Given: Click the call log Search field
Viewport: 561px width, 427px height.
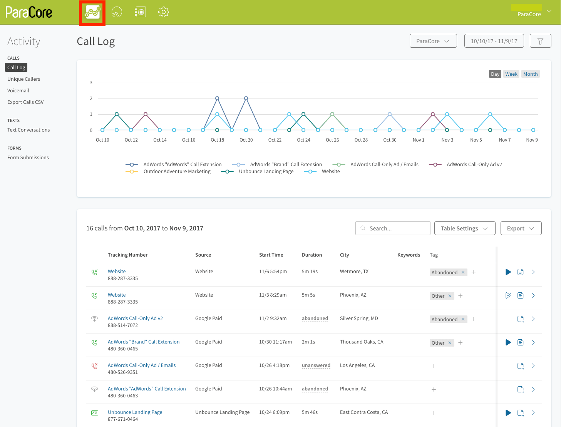Looking at the screenshot, I should point(393,228).
